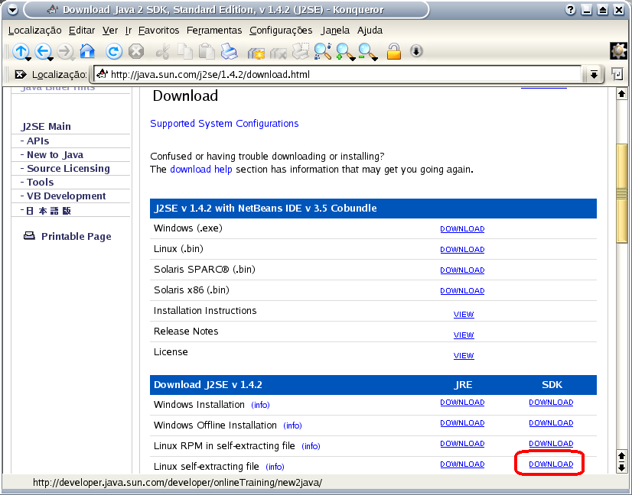Open the Janela menu

pyautogui.click(x=335, y=31)
